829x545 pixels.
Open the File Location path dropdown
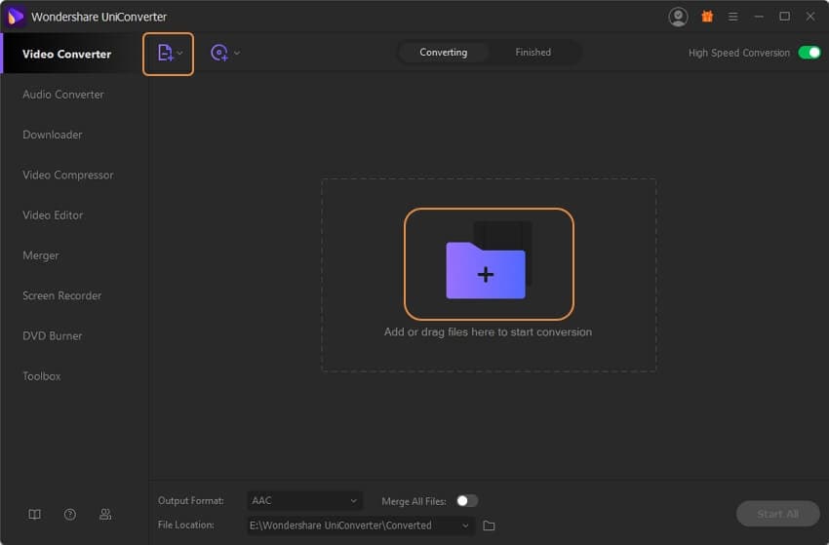coord(361,526)
